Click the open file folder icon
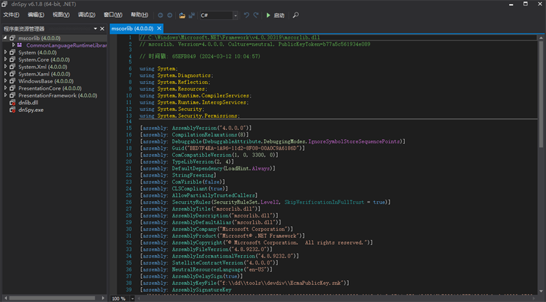The image size is (546, 302). [182, 15]
